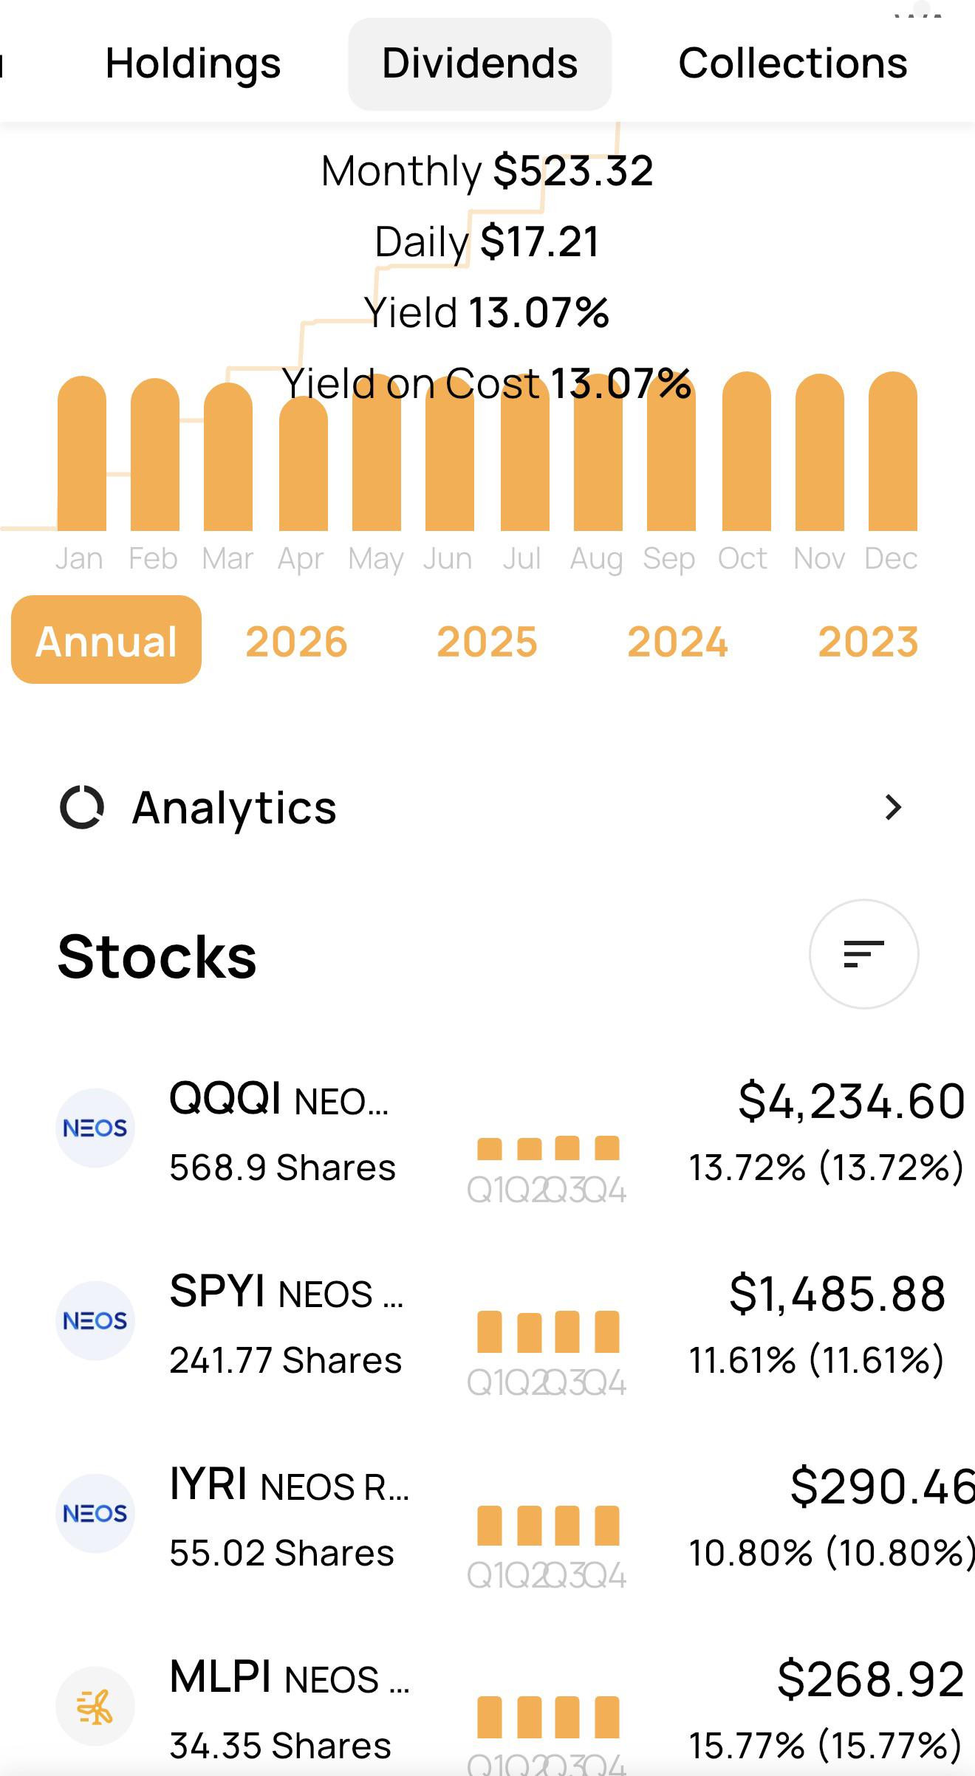Tap the Analytics donut chart icon
This screenshot has width=975, height=1776.
[82, 807]
